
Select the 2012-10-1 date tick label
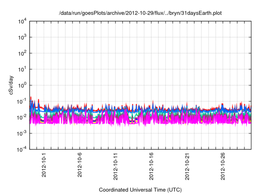point(44,166)
